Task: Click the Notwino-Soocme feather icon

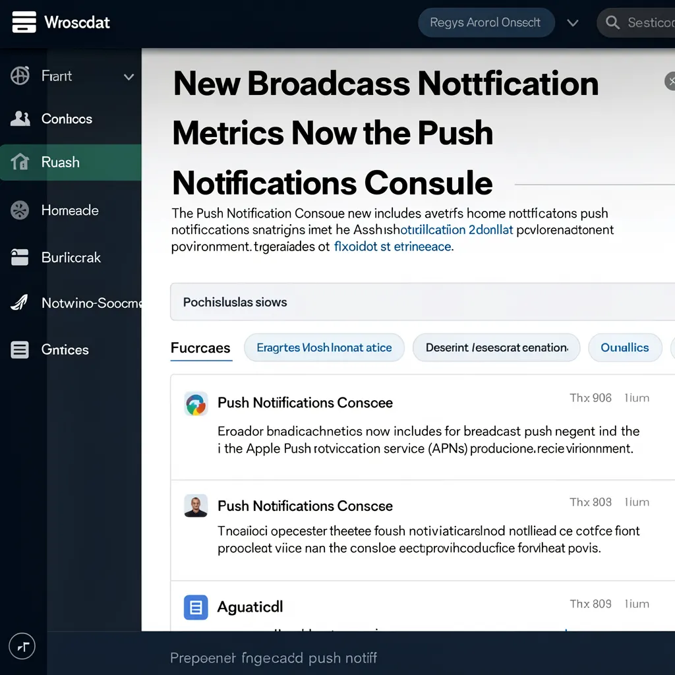Action: click(19, 303)
